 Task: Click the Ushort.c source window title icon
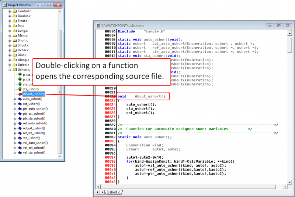tap(98, 25)
